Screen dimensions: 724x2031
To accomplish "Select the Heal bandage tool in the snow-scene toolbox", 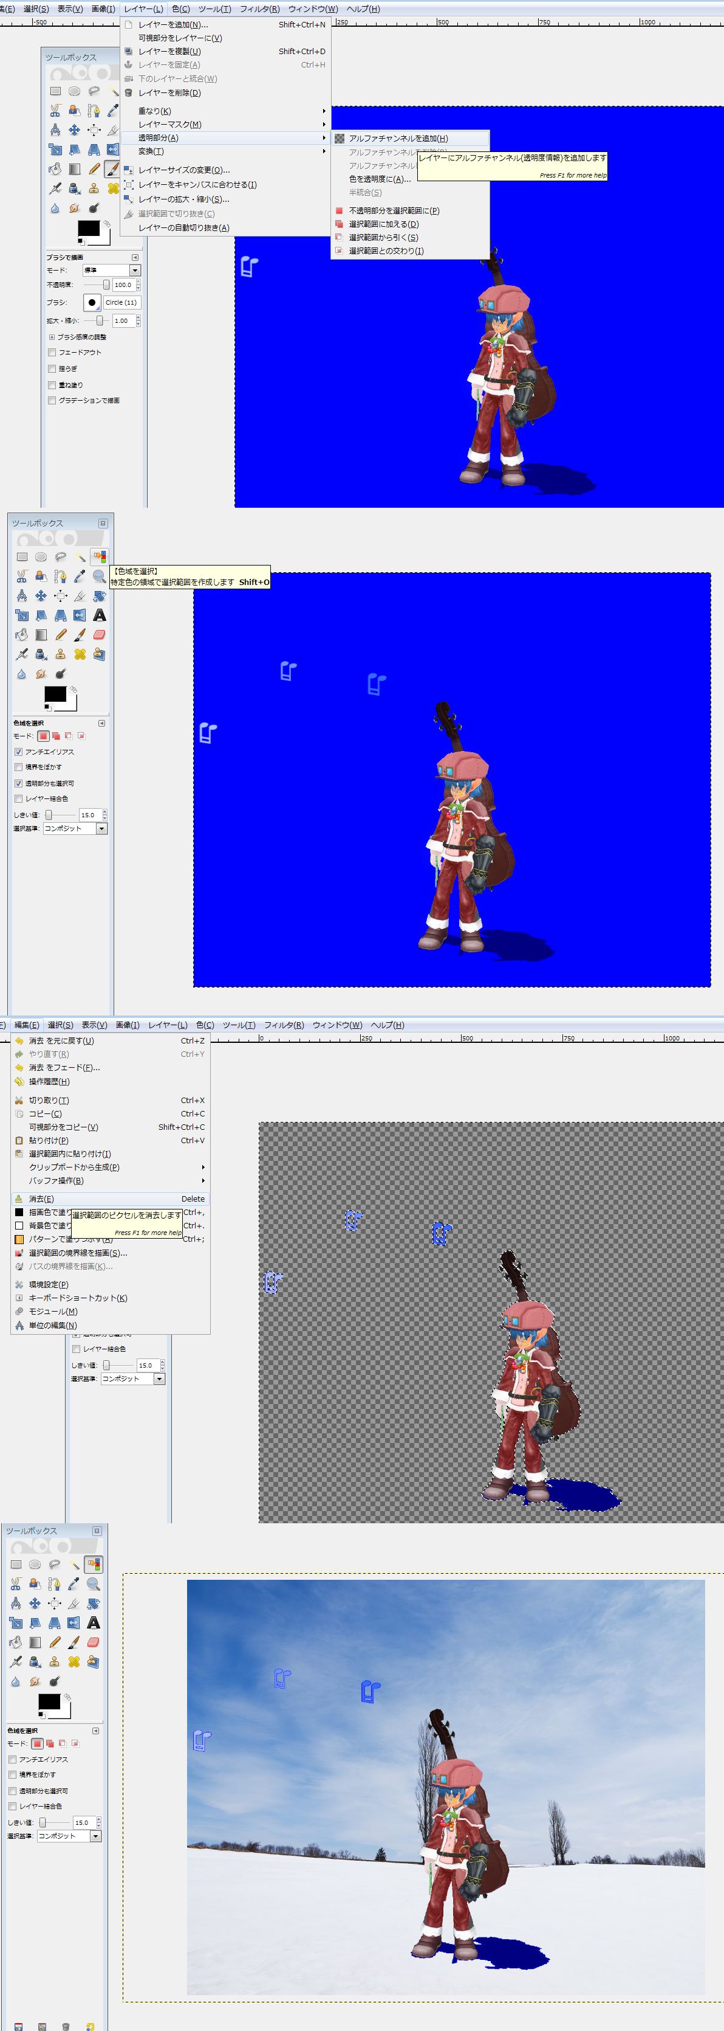I will (74, 1662).
